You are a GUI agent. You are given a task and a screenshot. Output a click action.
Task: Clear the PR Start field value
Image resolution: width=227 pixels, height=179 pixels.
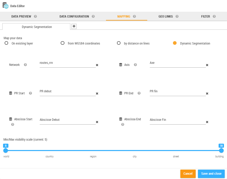tap(97, 94)
